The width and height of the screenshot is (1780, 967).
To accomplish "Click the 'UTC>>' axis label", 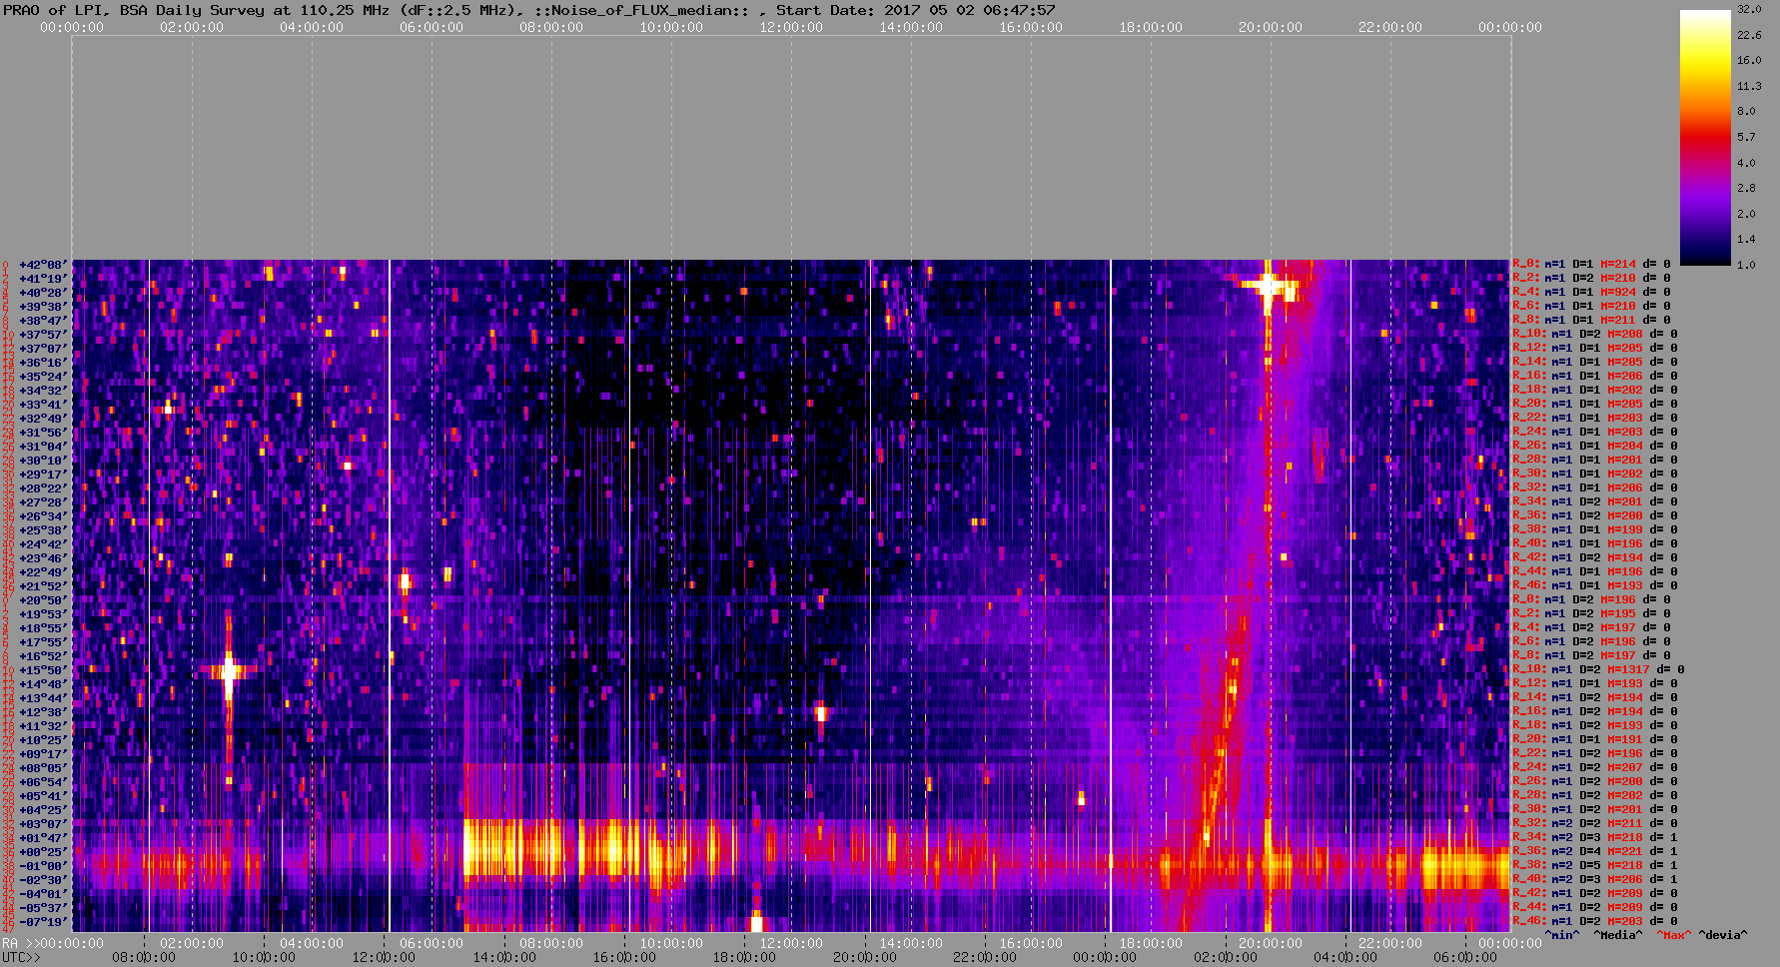I will click(x=22, y=957).
